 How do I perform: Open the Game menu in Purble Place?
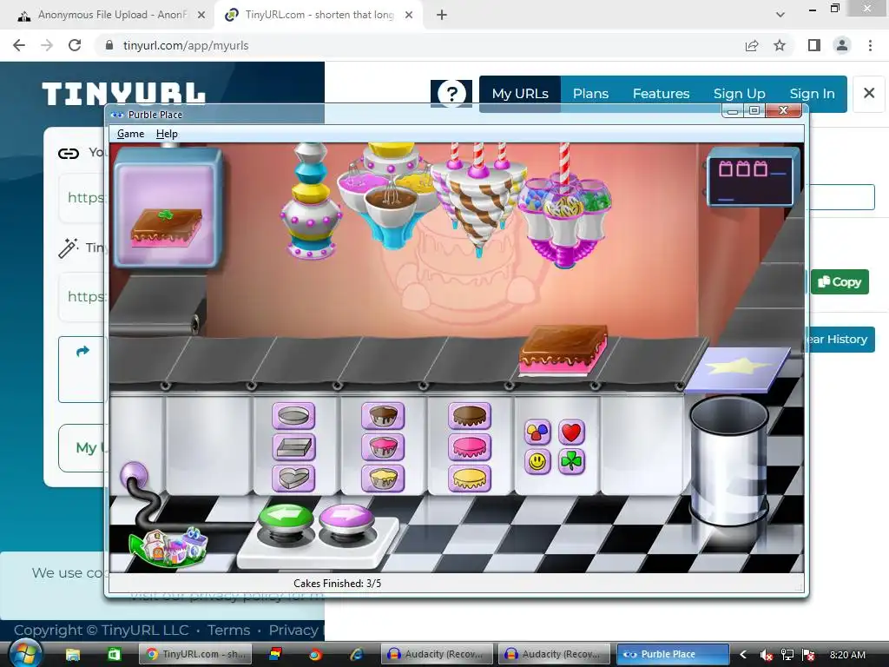(x=130, y=134)
